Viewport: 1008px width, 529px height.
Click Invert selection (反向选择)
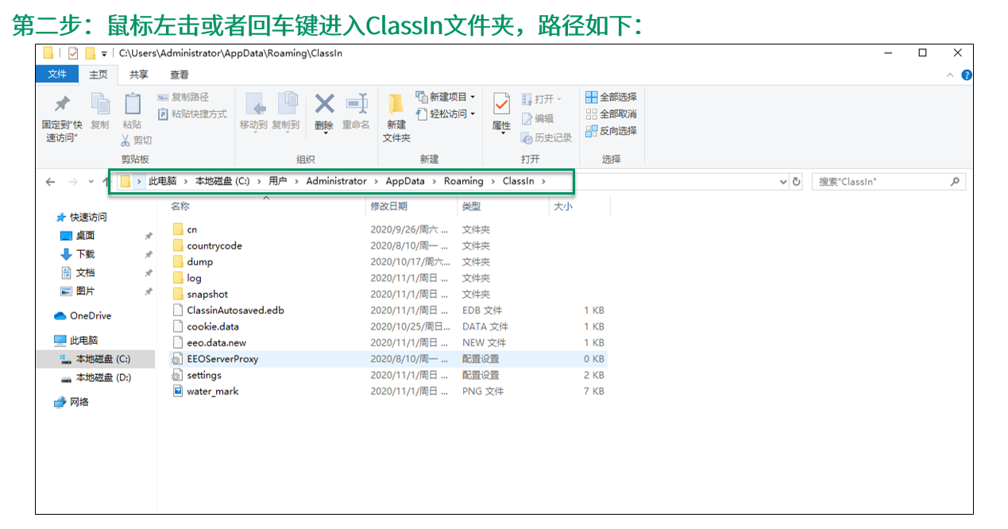click(611, 131)
